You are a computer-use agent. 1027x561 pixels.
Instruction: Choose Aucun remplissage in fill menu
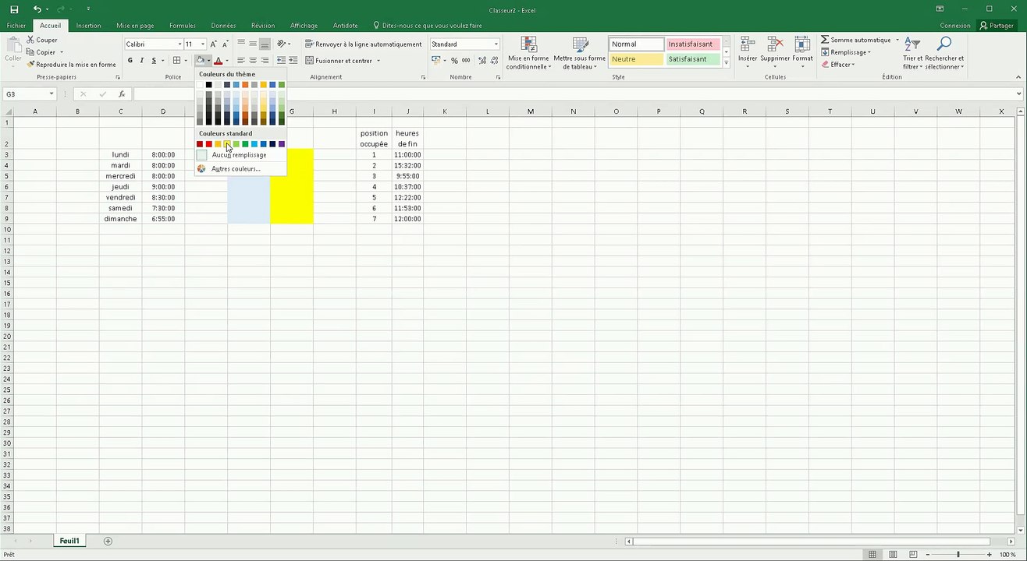(240, 155)
